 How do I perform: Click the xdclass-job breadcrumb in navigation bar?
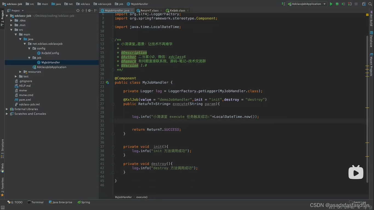[x=12, y=4]
